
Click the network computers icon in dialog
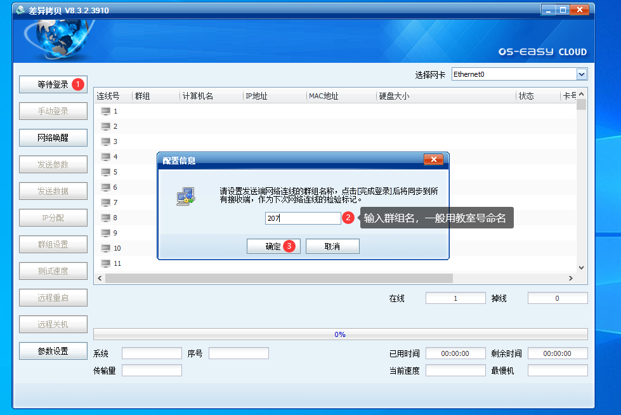[x=185, y=197]
